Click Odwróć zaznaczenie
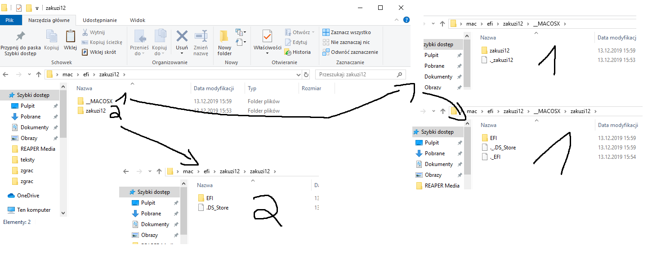Viewport: 661px width, 271px height. coord(350,52)
